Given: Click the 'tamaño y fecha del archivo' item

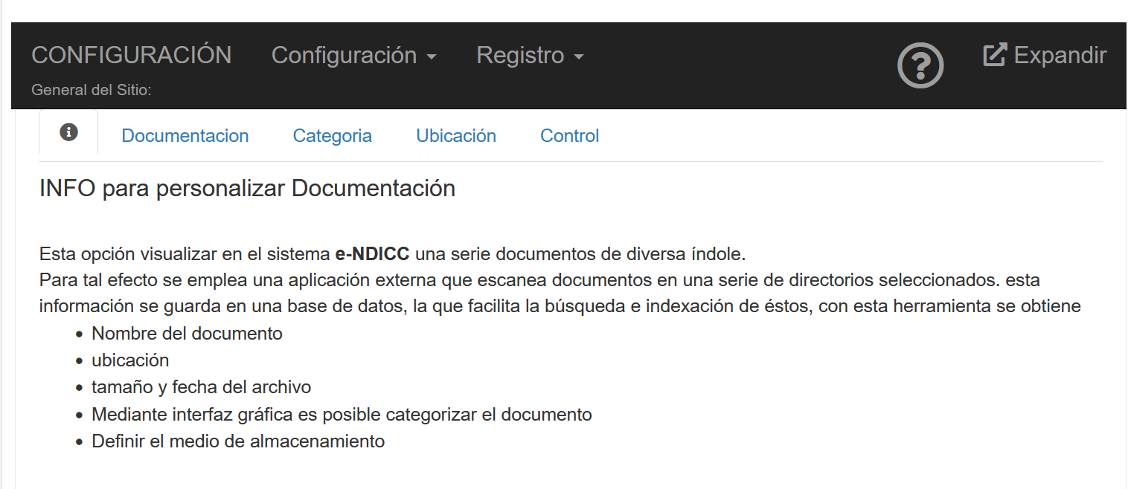Looking at the screenshot, I should 201,387.
